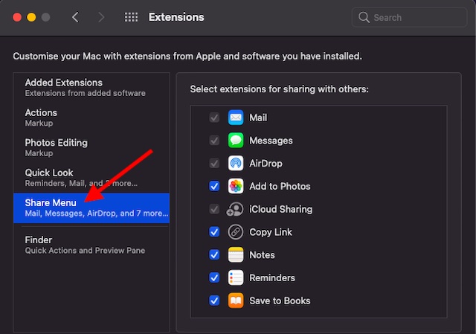Uncheck the Reminders checkbox
This screenshot has width=476, height=334.
pyautogui.click(x=214, y=277)
